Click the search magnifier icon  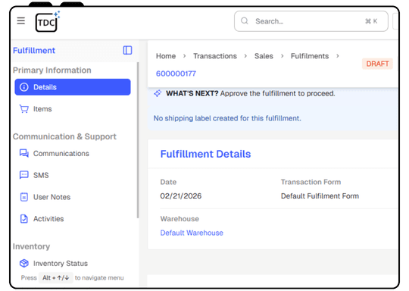[245, 21]
